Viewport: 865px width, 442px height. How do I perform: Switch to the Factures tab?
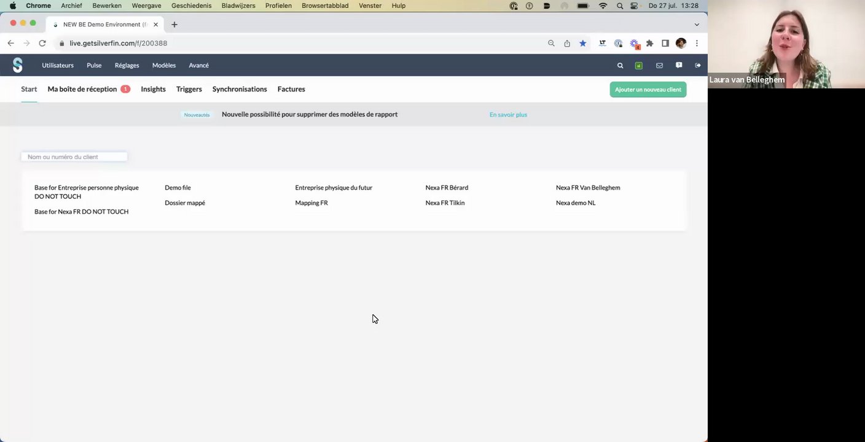pos(291,89)
